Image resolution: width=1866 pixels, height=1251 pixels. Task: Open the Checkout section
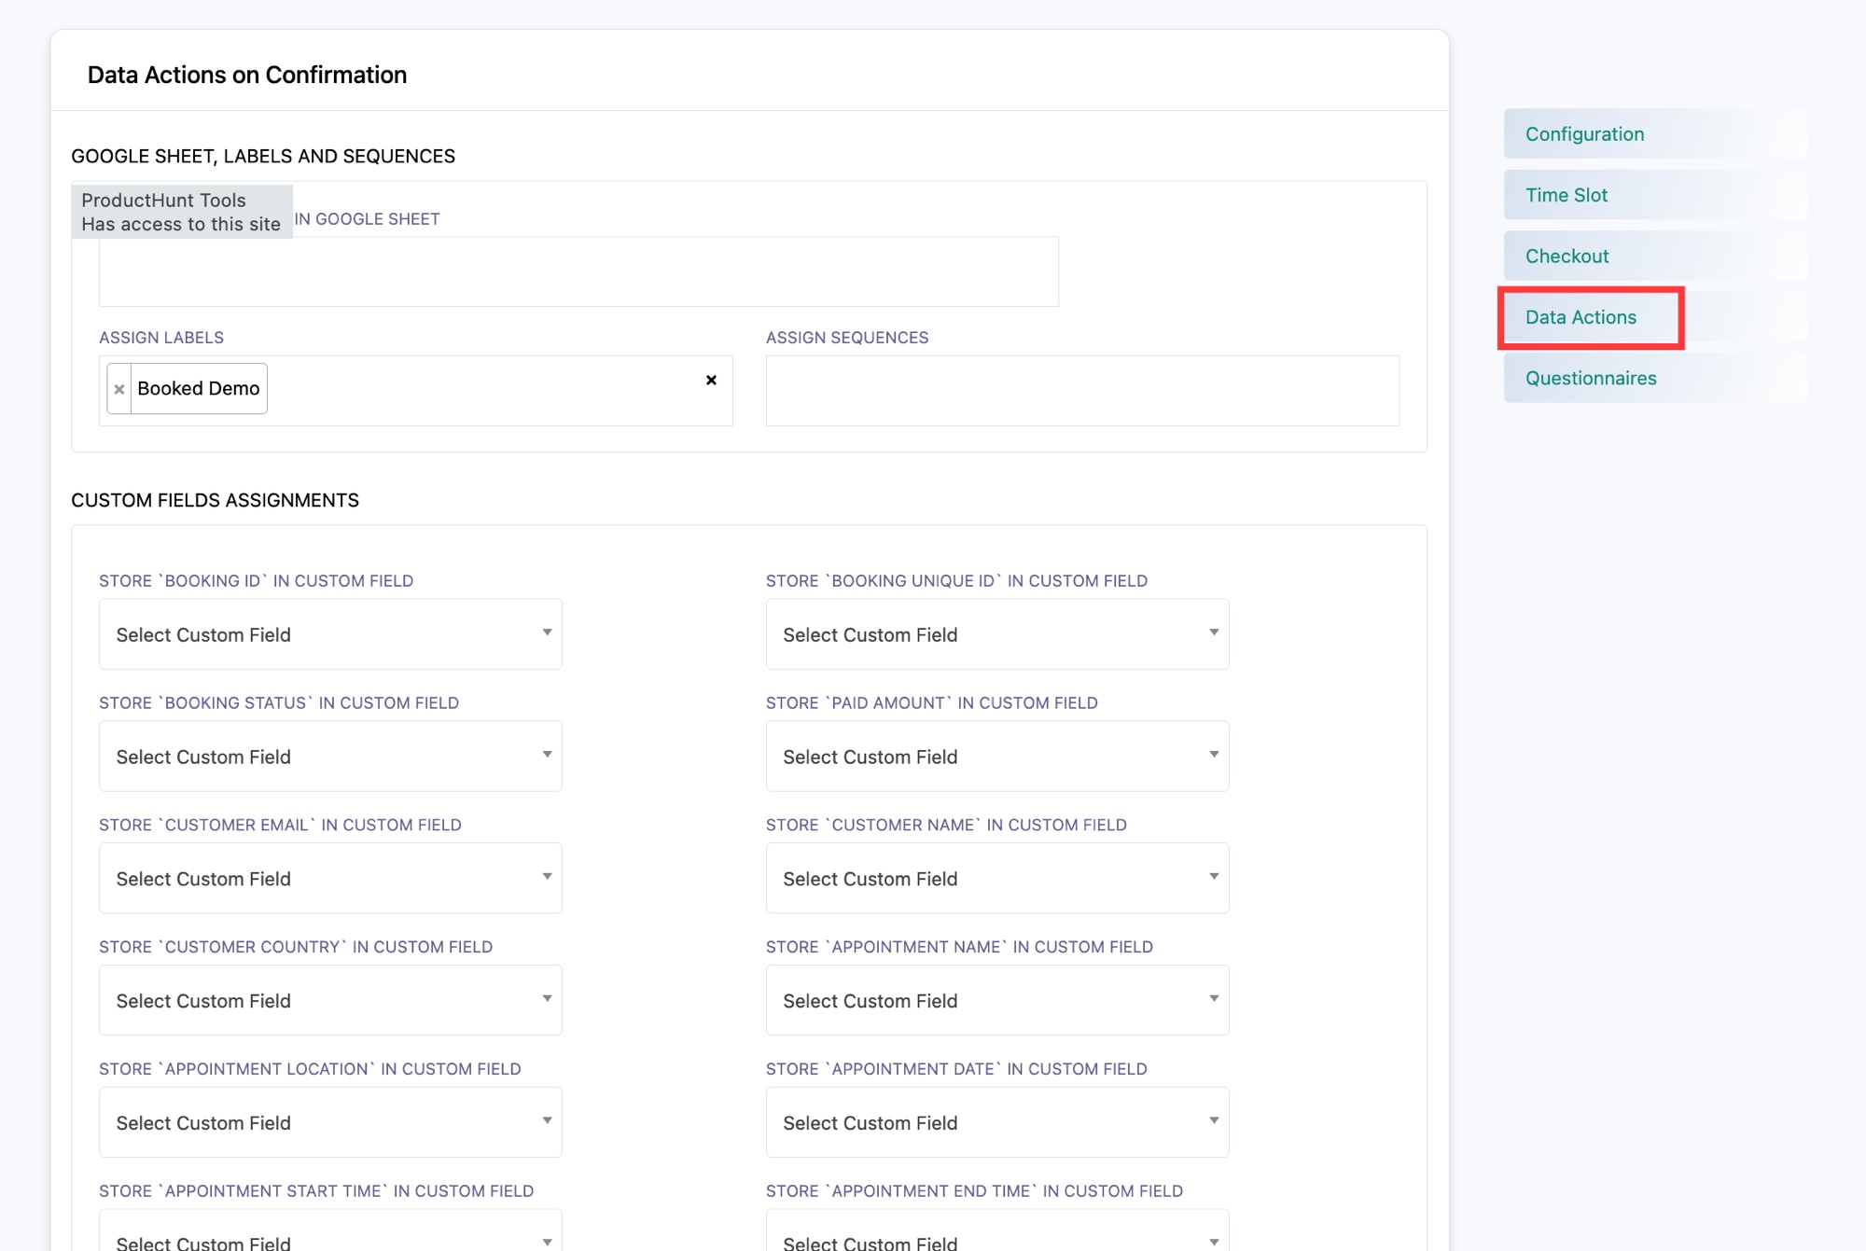1655,256
